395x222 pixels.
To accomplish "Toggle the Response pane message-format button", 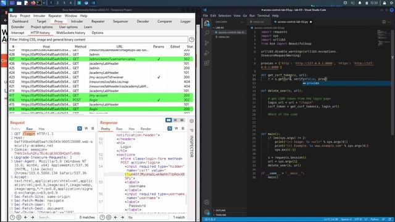I will click(170, 128).
